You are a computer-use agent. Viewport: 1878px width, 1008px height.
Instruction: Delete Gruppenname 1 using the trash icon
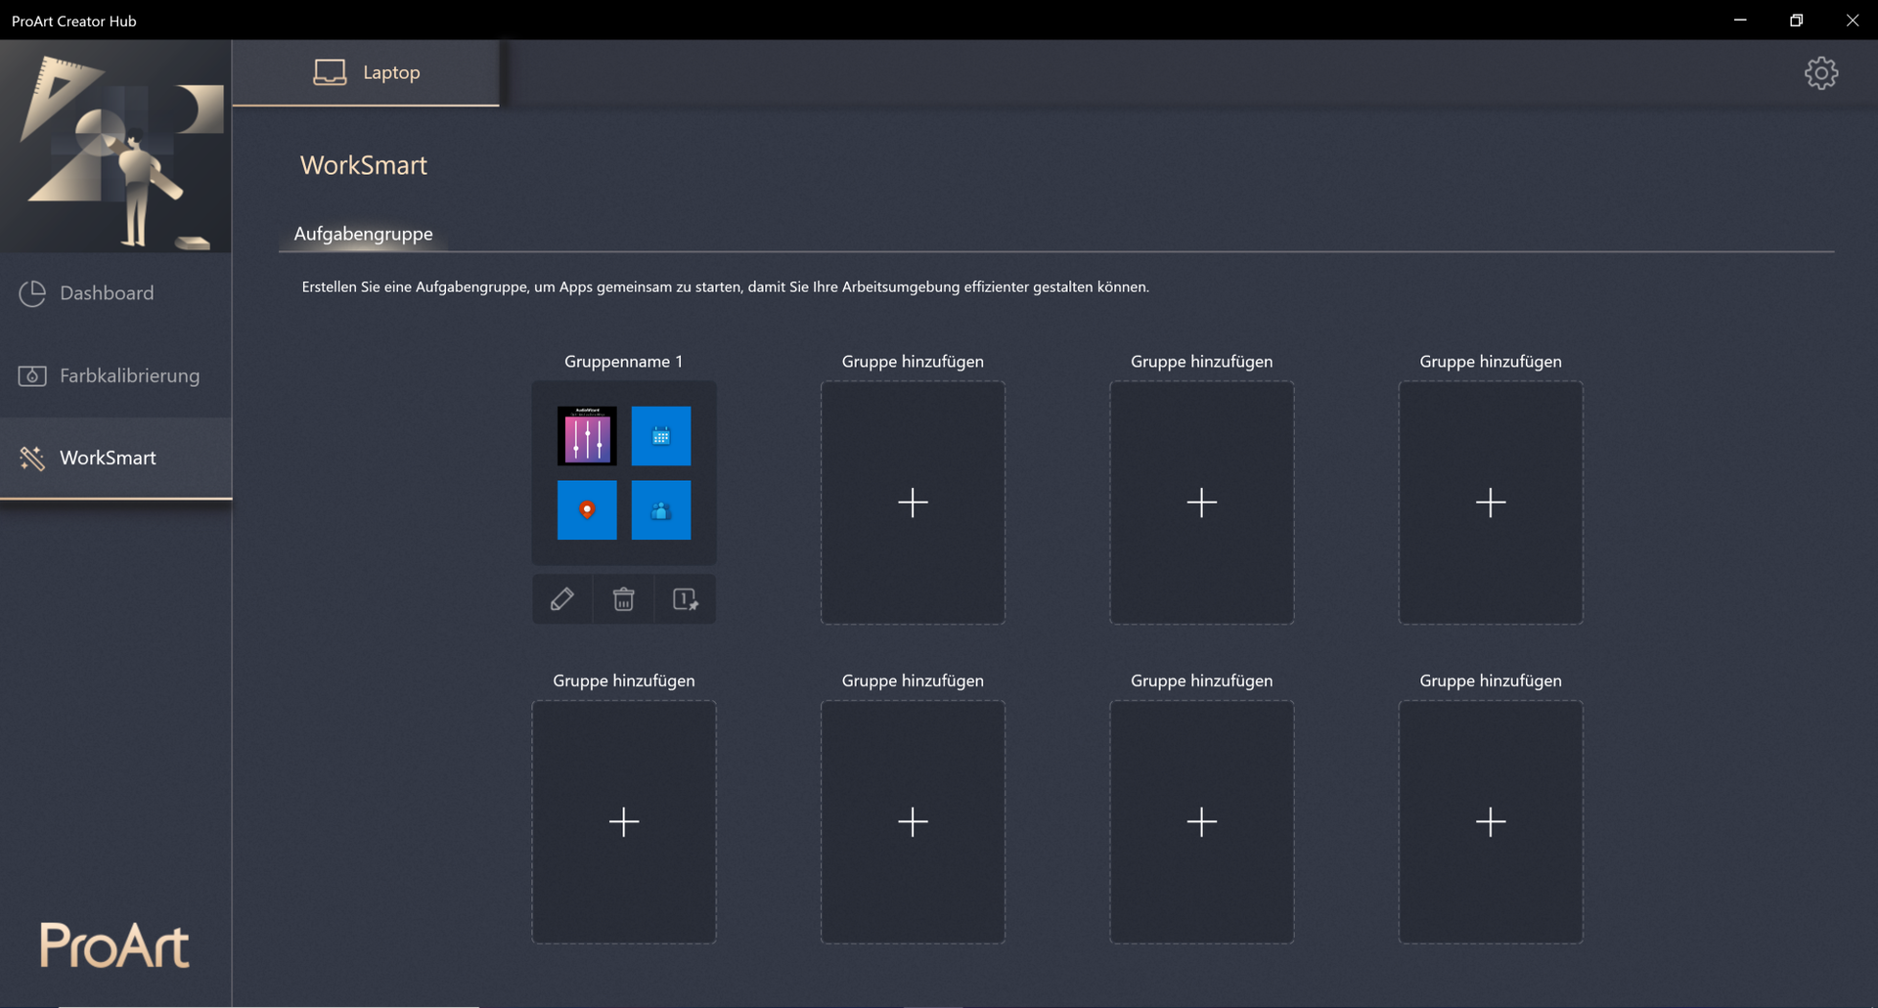(x=623, y=598)
